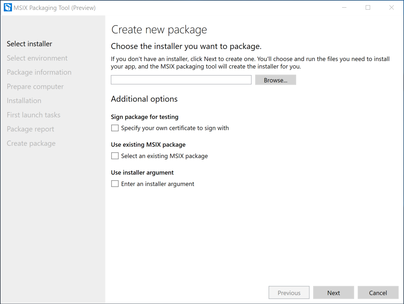Click the MSIX Packaging Tool app icon
This screenshot has width=404, height=304.
[x=8, y=8]
